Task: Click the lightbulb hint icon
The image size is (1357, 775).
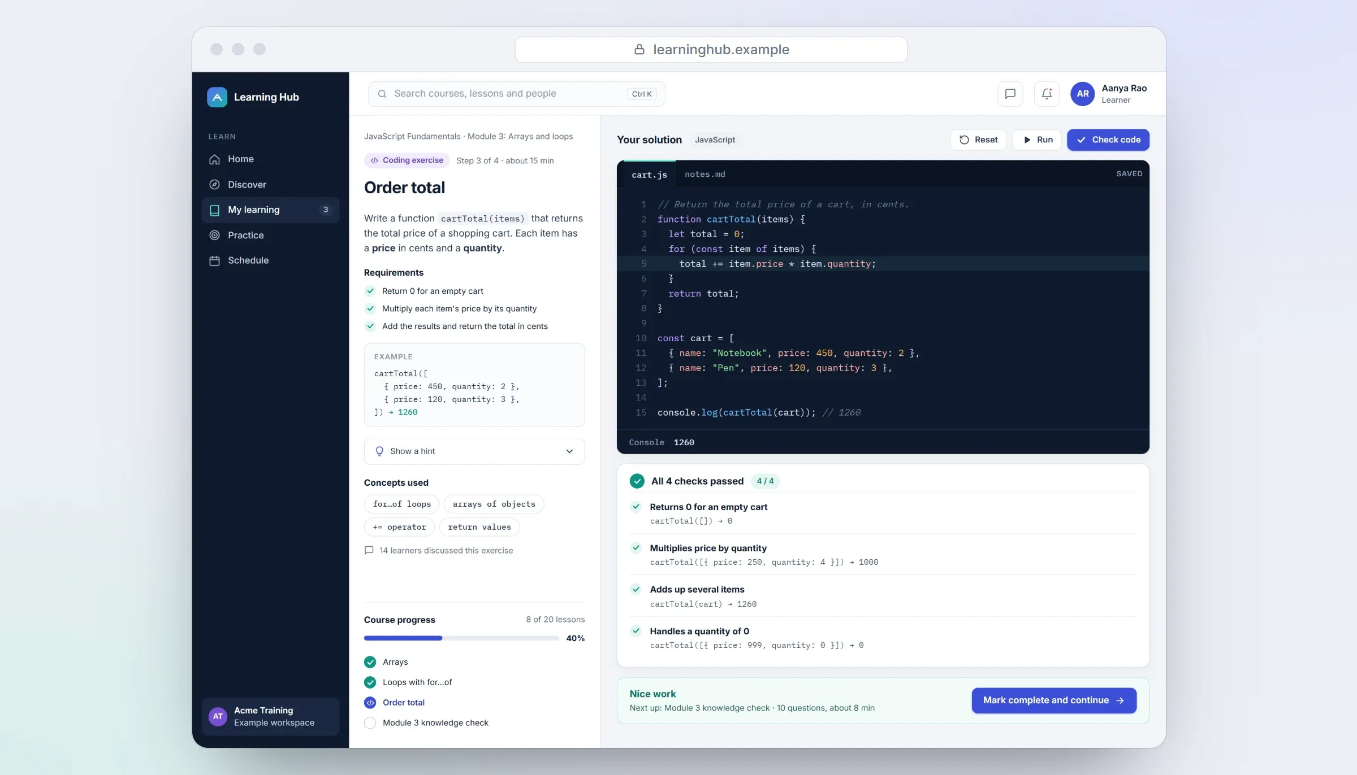Action: [379, 451]
